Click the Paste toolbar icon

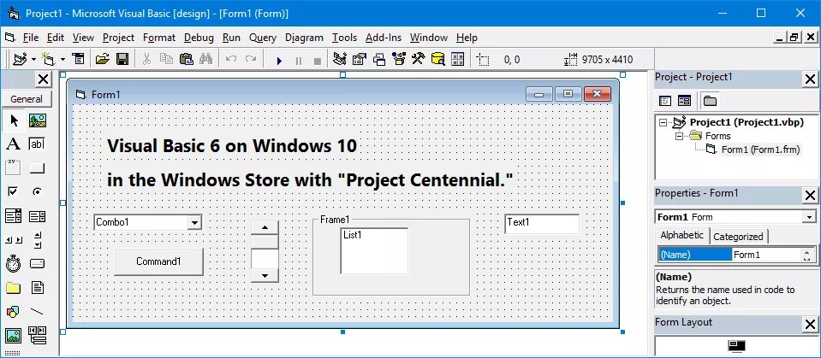click(186, 59)
